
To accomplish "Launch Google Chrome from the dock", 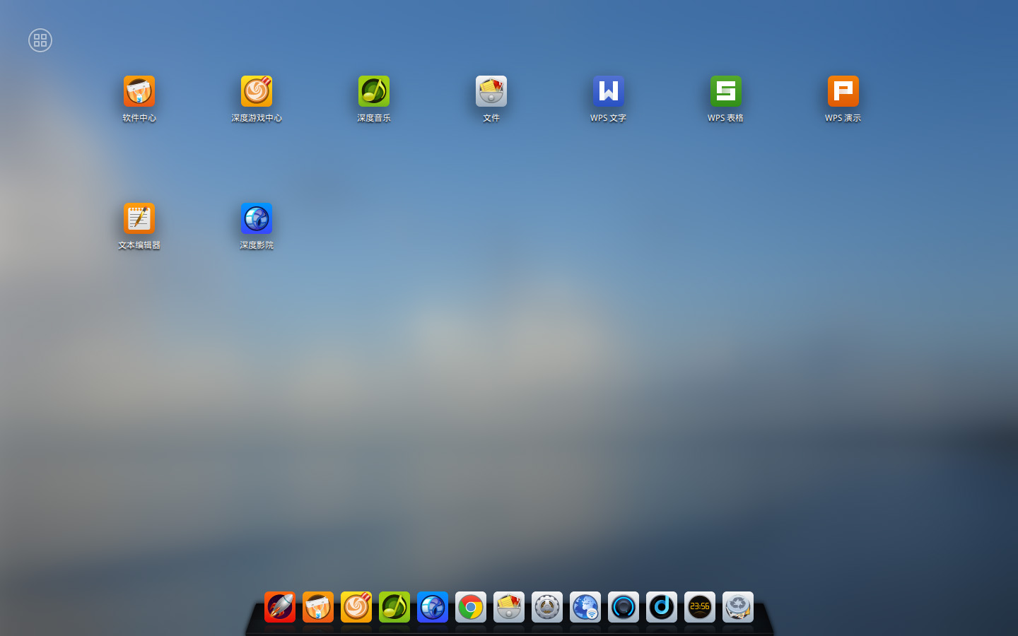I will click(x=471, y=607).
